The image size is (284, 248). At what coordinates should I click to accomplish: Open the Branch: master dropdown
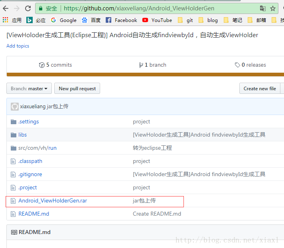pyautogui.click(x=29, y=89)
